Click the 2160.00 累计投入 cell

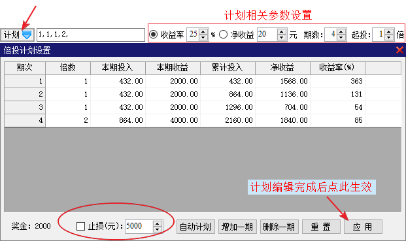(x=228, y=120)
